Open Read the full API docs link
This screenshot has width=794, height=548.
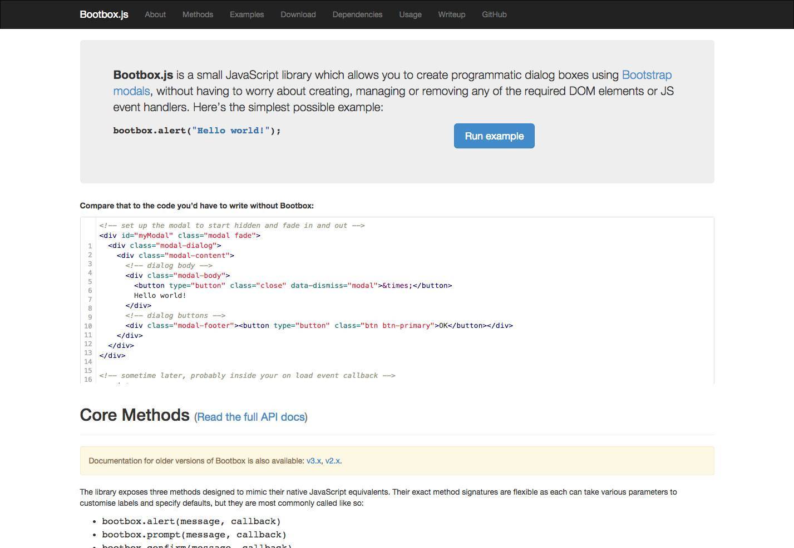[x=251, y=417]
